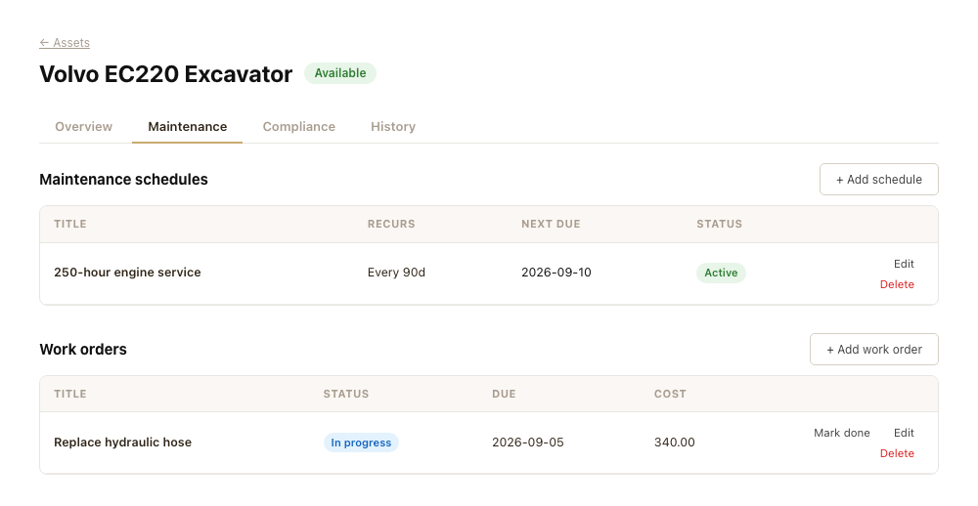Click the Active status badge

(721, 273)
